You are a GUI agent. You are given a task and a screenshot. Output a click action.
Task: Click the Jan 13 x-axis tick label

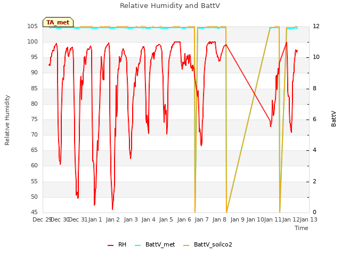click(308, 219)
